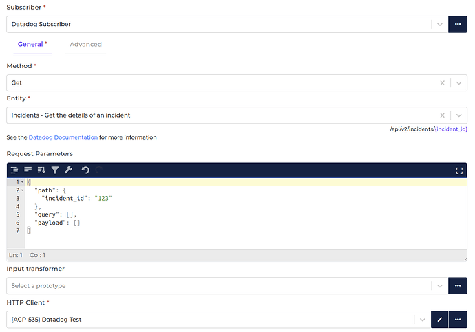Image resolution: width=475 pixels, height=332 pixels.
Task: Click the Select a prototype field
Action: pos(218,286)
